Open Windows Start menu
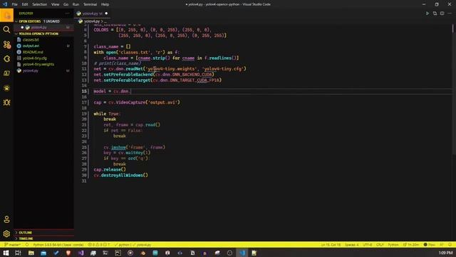456x257 pixels. point(6,253)
